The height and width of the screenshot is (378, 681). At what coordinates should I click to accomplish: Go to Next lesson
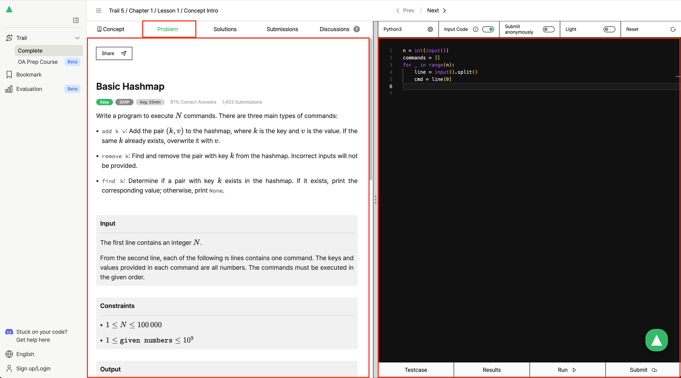coord(437,11)
